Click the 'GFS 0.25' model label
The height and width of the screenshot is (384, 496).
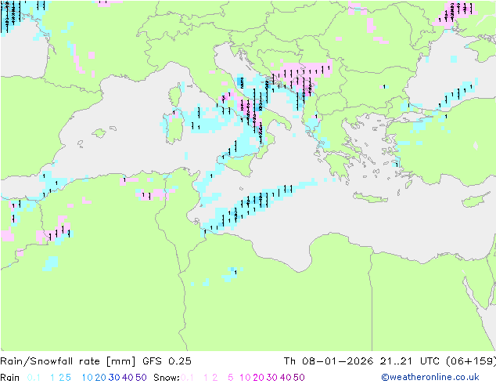pyautogui.click(x=167, y=360)
